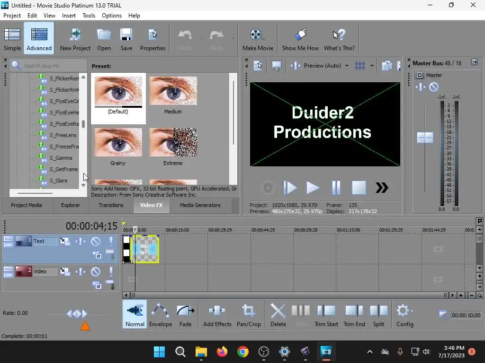Stop the preview playback
Image resolution: width=485 pixels, height=363 pixels.
coord(359,188)
